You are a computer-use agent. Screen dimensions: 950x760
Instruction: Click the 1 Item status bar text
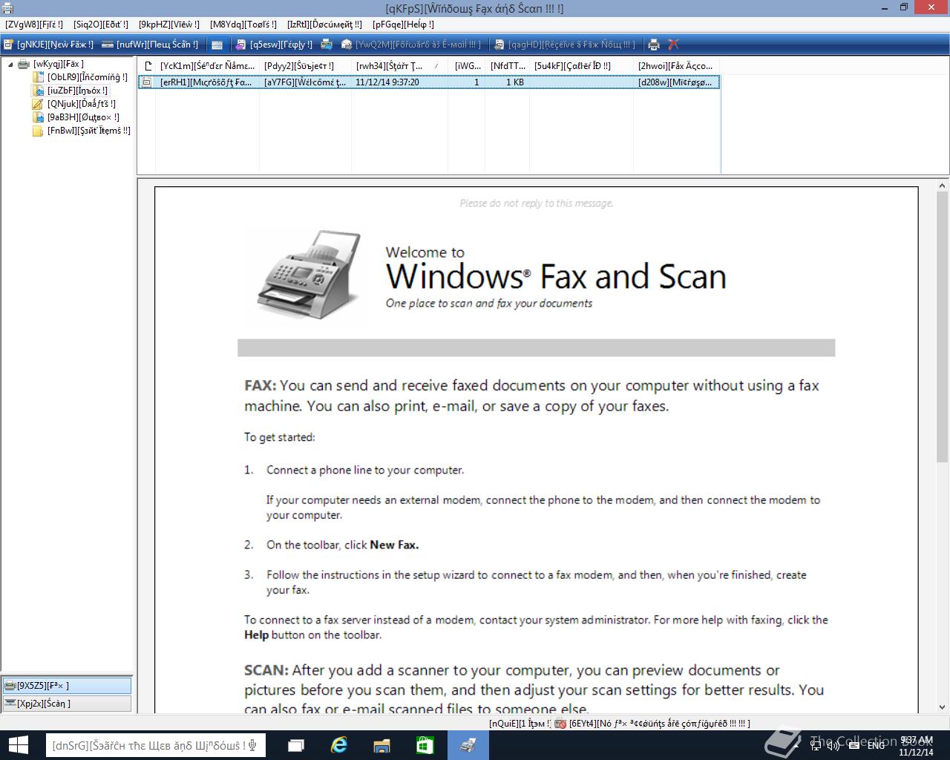[520, 723]
